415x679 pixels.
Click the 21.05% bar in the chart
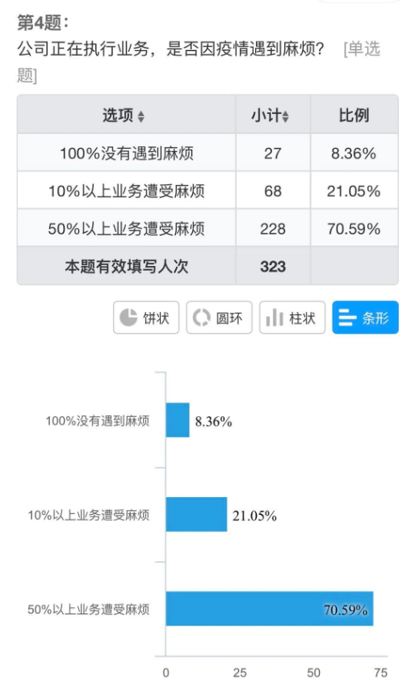(196, 514)
